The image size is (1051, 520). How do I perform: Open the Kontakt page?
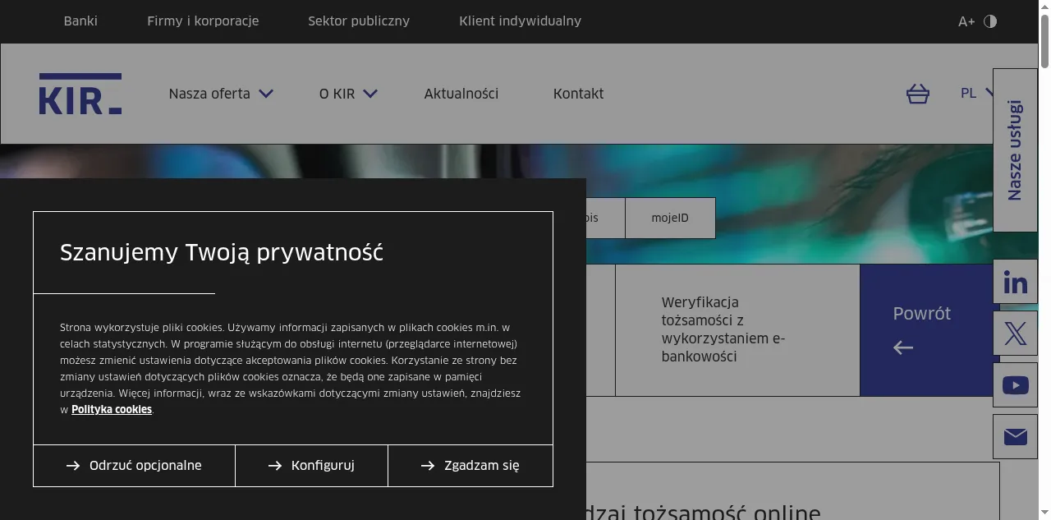578,94
